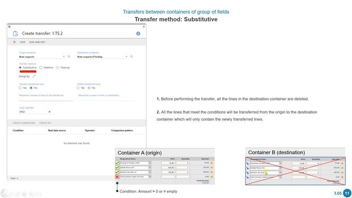This screenshot has height=198, width=352.
Task: Open the Origin container dropdown
Action: click(x=64, y=57)
